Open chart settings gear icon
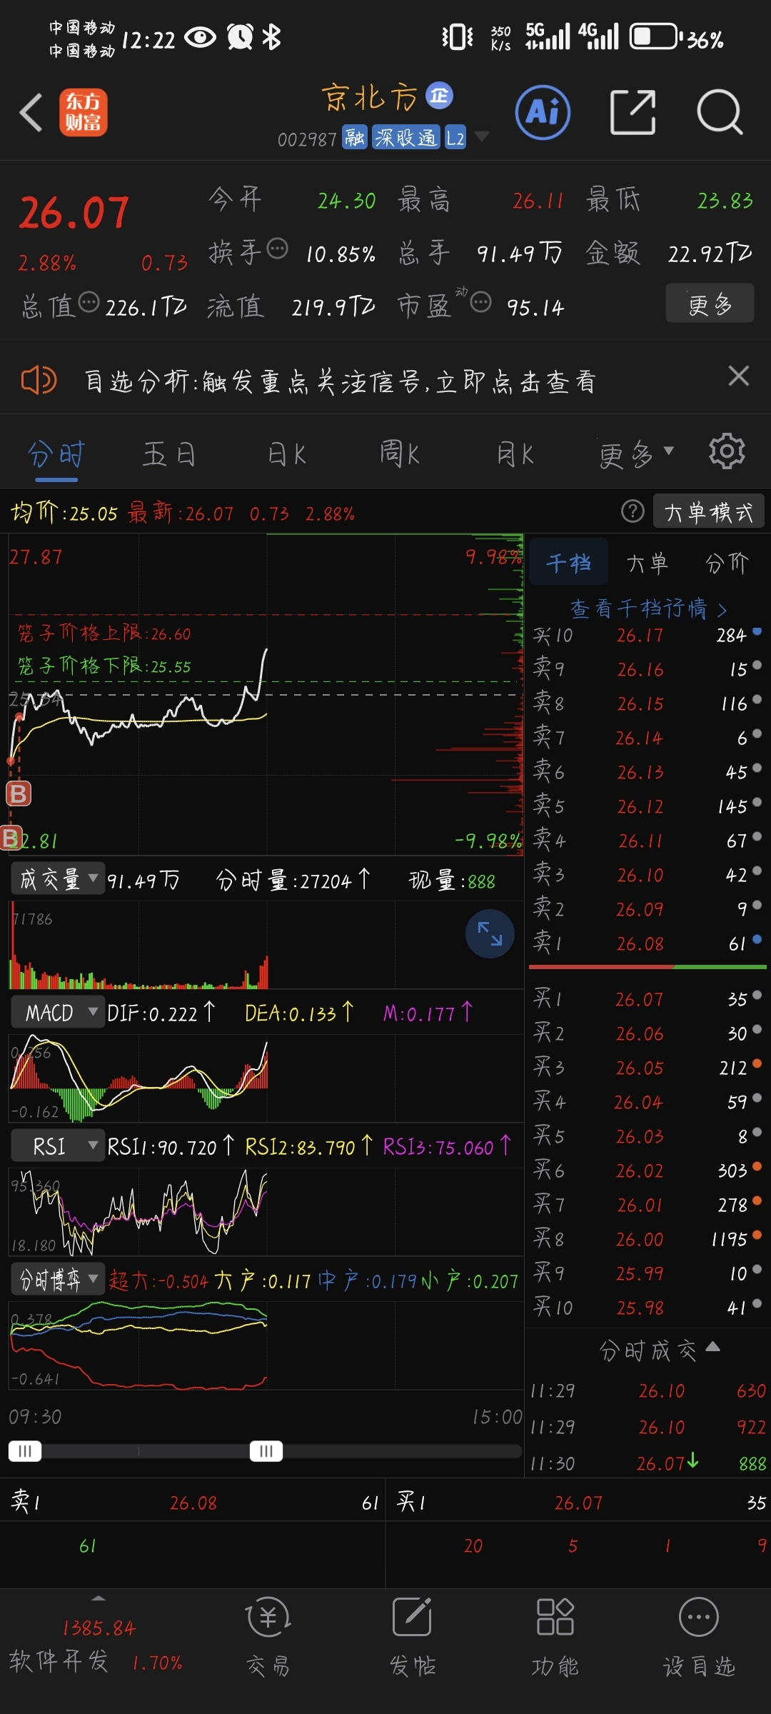771x1714 pixels. (x=727, y=451)
